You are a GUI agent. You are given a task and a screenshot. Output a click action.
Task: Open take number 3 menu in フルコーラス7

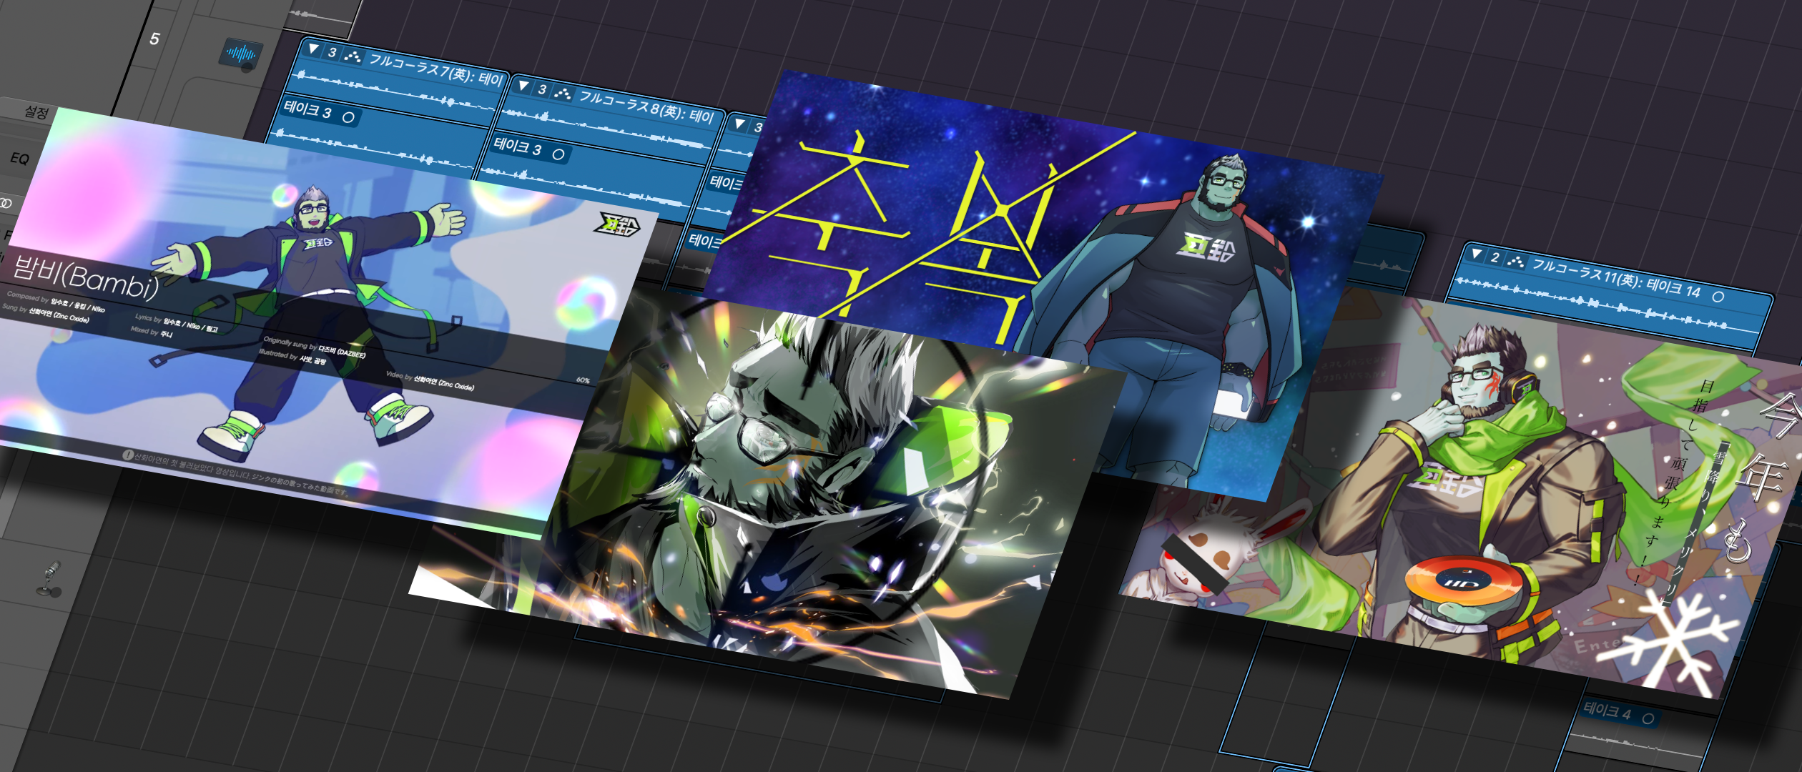(x=332, y=52)
